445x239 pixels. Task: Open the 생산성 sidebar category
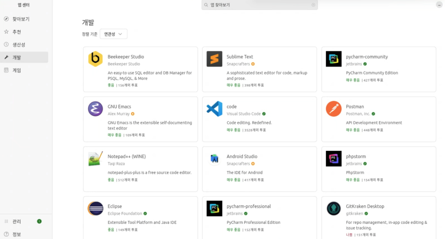coord(24,44)
